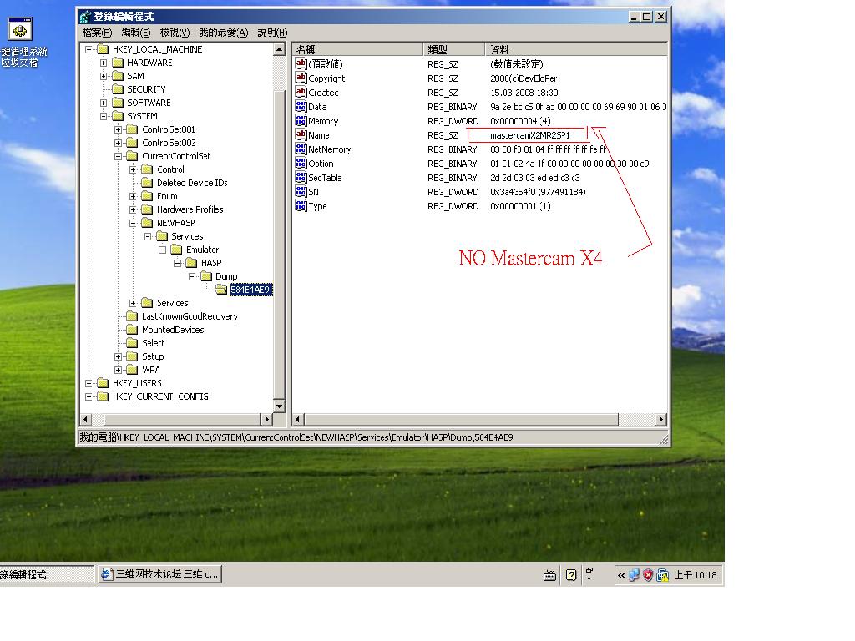855x641 pixels.
Task: Click the string icon beside the Name value
Action: point(299,134)
